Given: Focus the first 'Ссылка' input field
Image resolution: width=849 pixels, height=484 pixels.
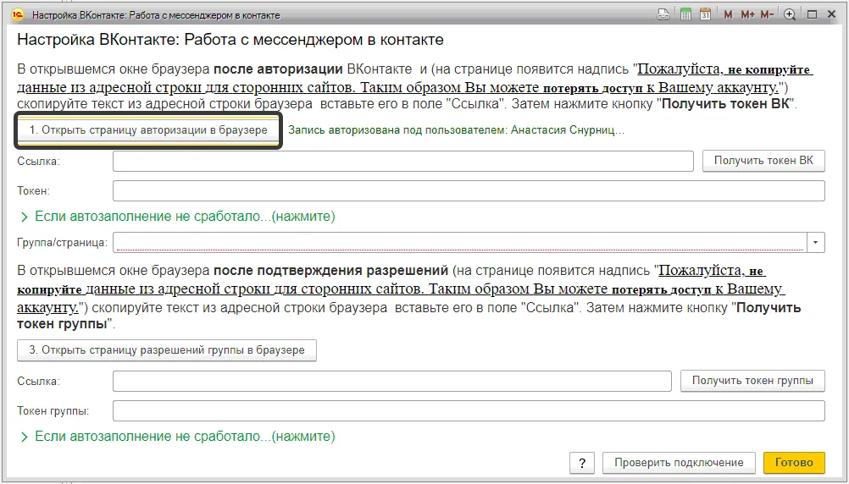Looking at the screenshot, I should (402, 161).
